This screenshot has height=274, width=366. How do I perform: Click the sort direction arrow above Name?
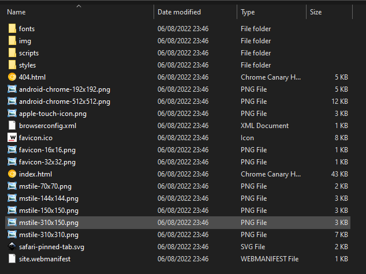(79, 6)
